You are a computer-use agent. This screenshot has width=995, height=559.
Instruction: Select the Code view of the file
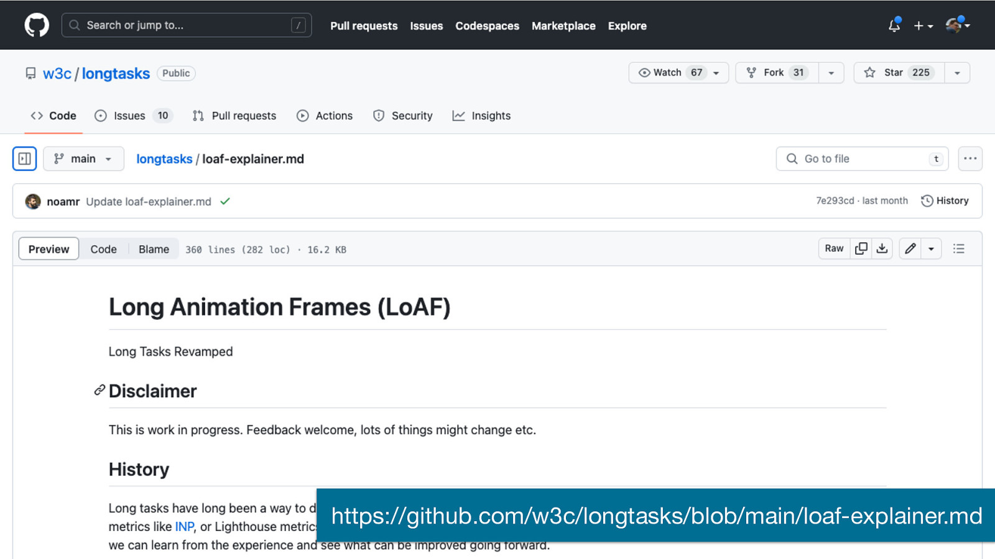tap(103, 249)
